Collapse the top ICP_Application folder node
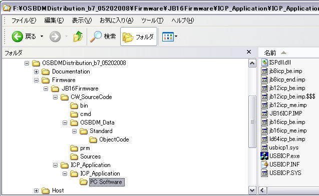 pyautogui.click(x=55, y=165)
